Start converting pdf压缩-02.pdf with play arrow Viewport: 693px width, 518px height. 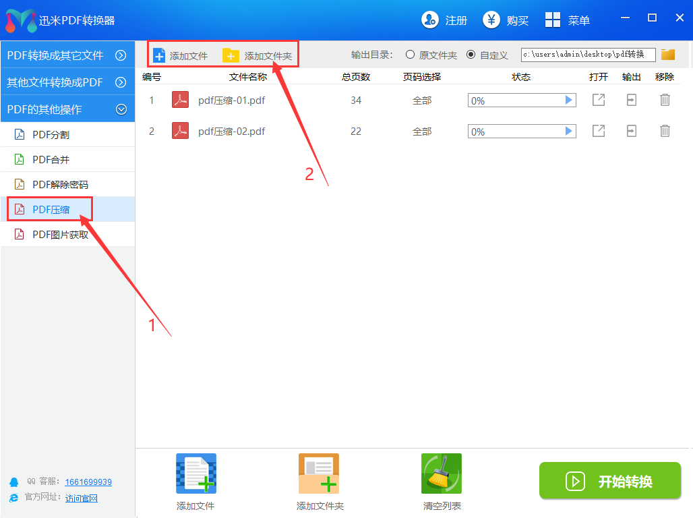[569, 131]
